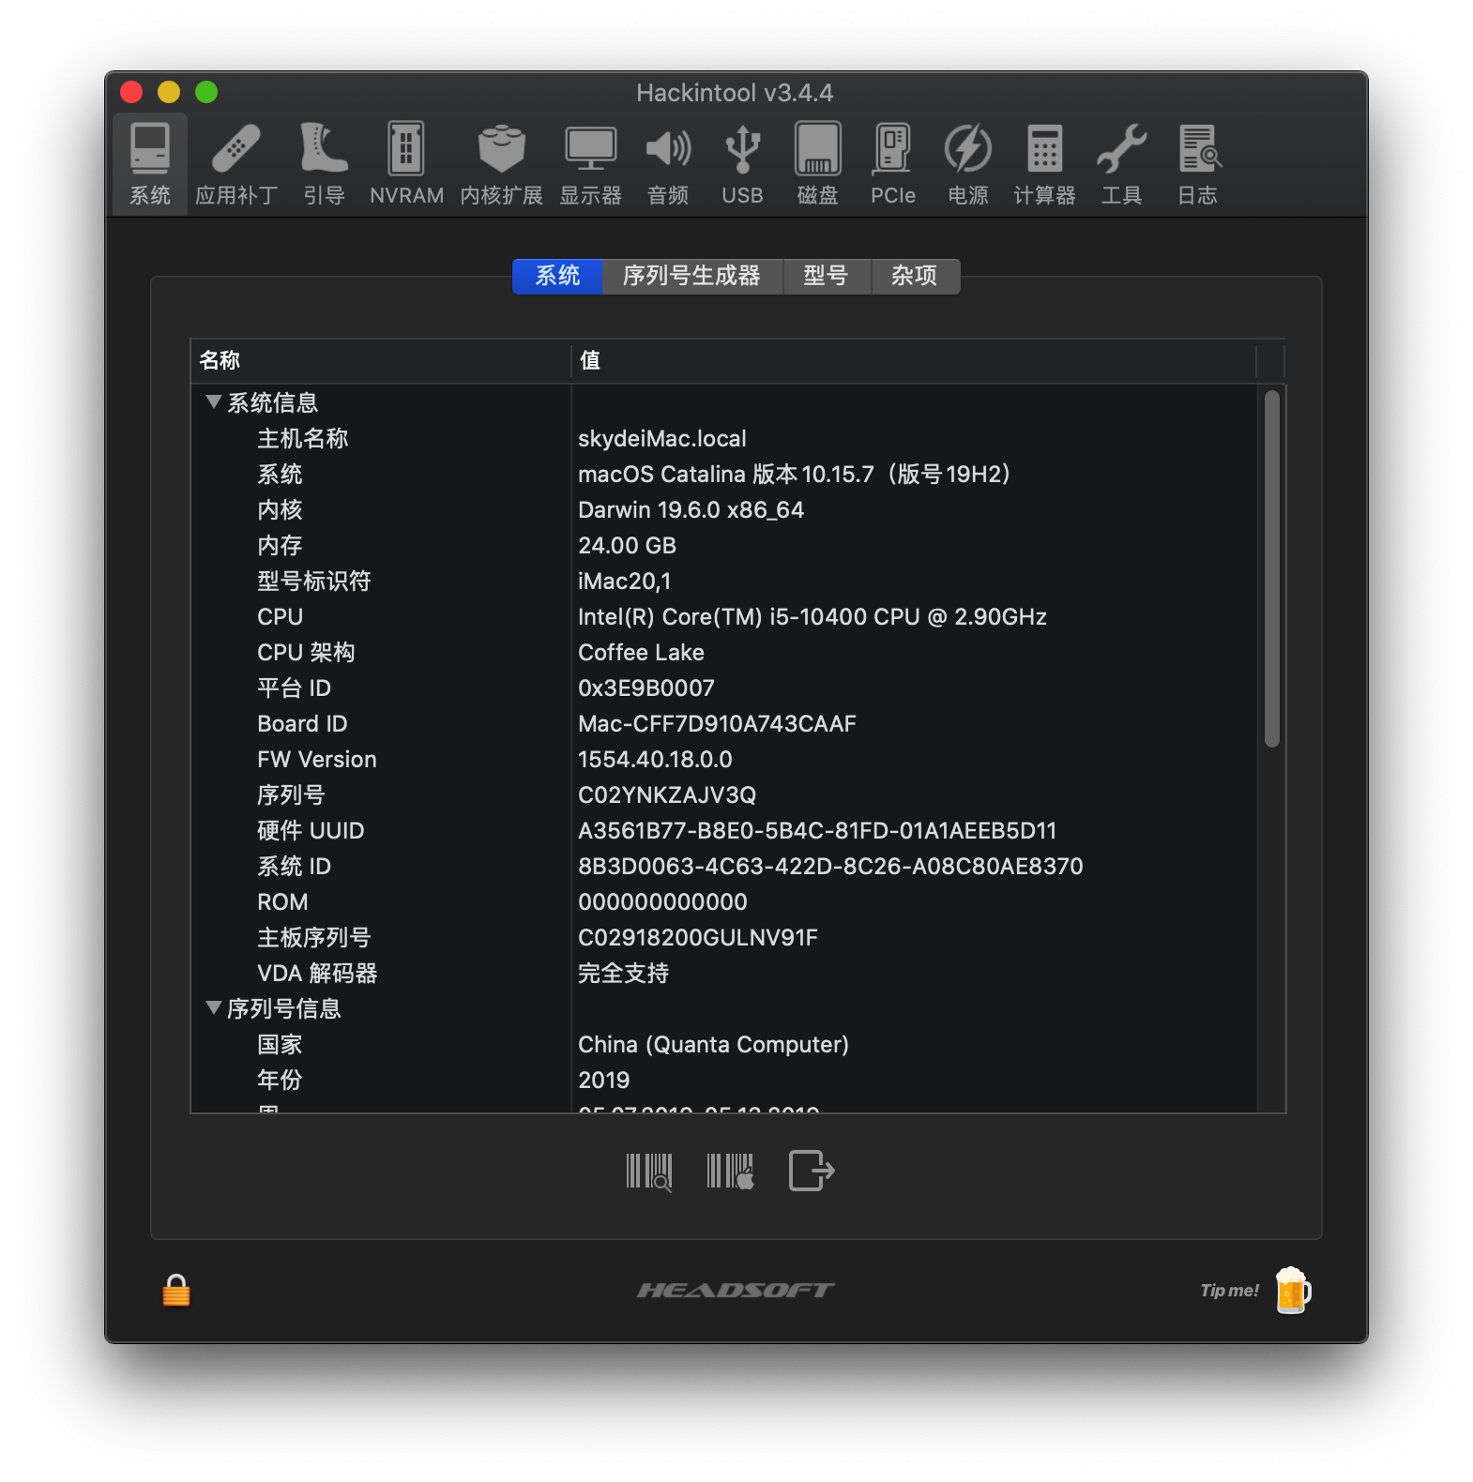The height and width of the screenshot is (1482, 1473).
Task: Click the 完全支持 value
Action: [x=623, y=973]
